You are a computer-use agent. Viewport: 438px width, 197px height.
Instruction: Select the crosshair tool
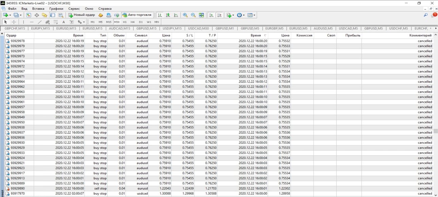pyautogui.click(x=14, y=22)
